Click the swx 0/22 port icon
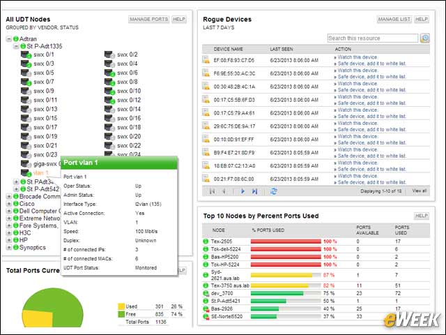The width and height of the screenshot is (446, 335). [109, 146]
